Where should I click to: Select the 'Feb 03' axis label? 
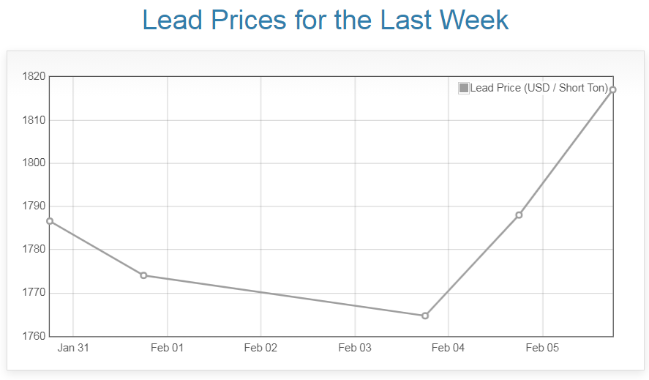[354, 348]
